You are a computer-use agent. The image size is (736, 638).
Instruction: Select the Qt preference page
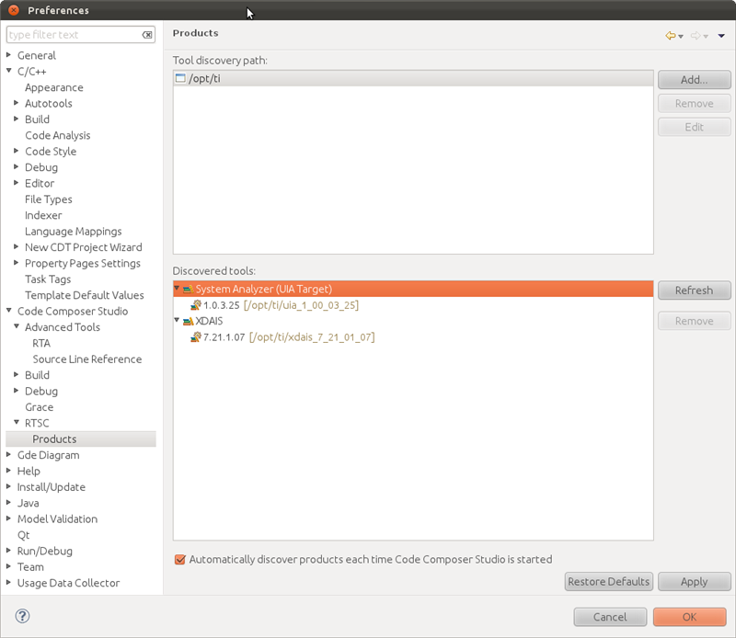tap(24, 535)
